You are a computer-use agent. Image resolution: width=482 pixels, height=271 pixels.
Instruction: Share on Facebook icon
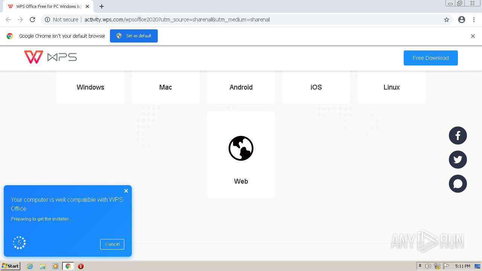[x=458, y=135]
